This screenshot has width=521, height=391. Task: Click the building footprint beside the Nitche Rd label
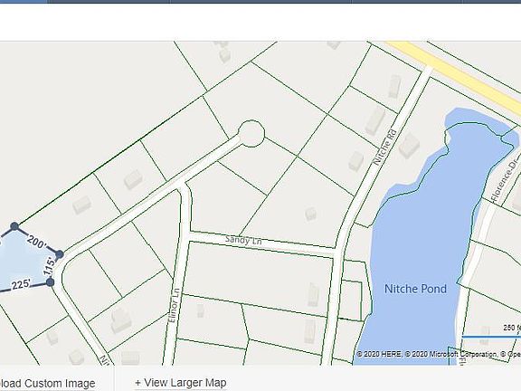(x=409, y=145)
